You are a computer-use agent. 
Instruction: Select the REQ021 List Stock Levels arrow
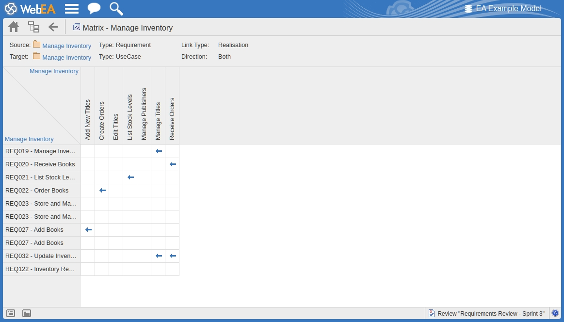point(130,177)
